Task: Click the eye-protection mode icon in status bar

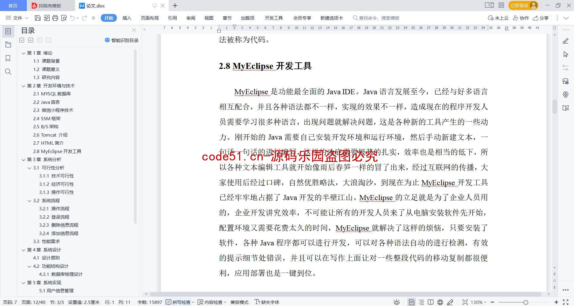Action: pos(396,302)
